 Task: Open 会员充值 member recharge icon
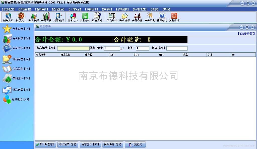click(x=46, y=17)
